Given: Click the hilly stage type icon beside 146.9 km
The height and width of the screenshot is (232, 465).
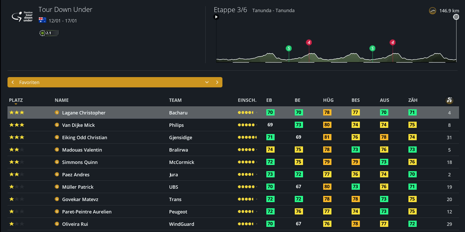Looking at the screenshot, I should (x=432, y=11).
